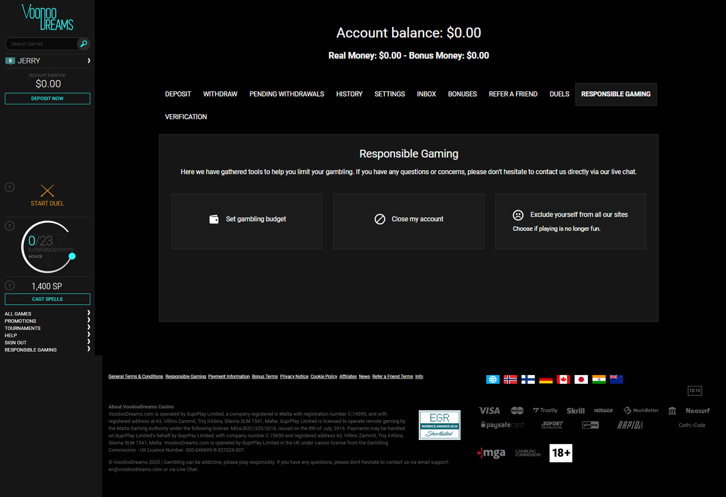Open the Payment Information link
The width and height of the screenshot is (726, 497).
[229, 377]
